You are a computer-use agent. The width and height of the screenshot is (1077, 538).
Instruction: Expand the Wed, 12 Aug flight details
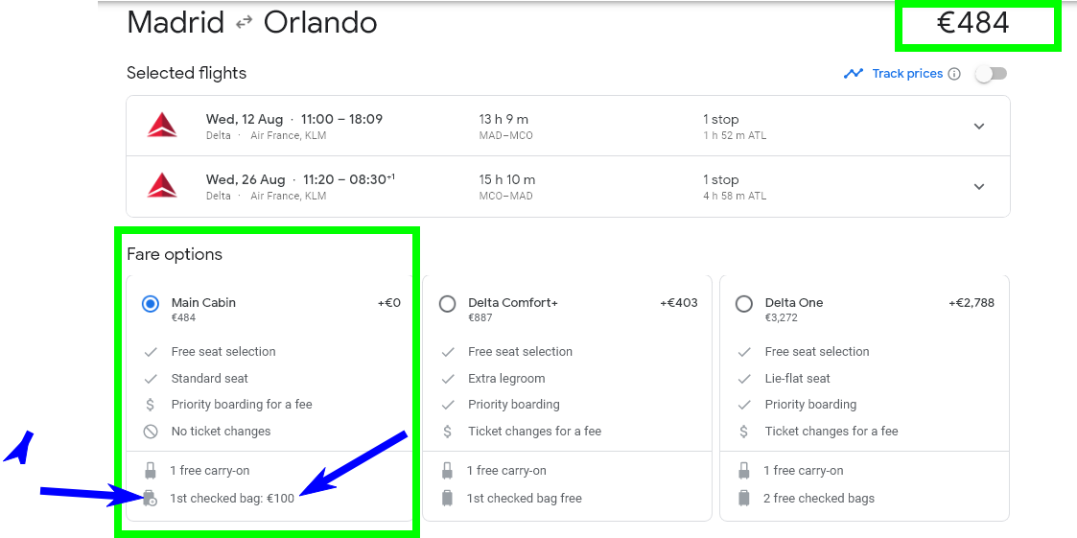pyautogui.click(x=979, y=126)
